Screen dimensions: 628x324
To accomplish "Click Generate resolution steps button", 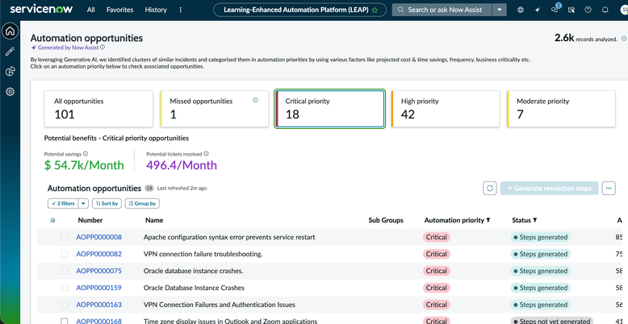I will [x=549, y=188].
